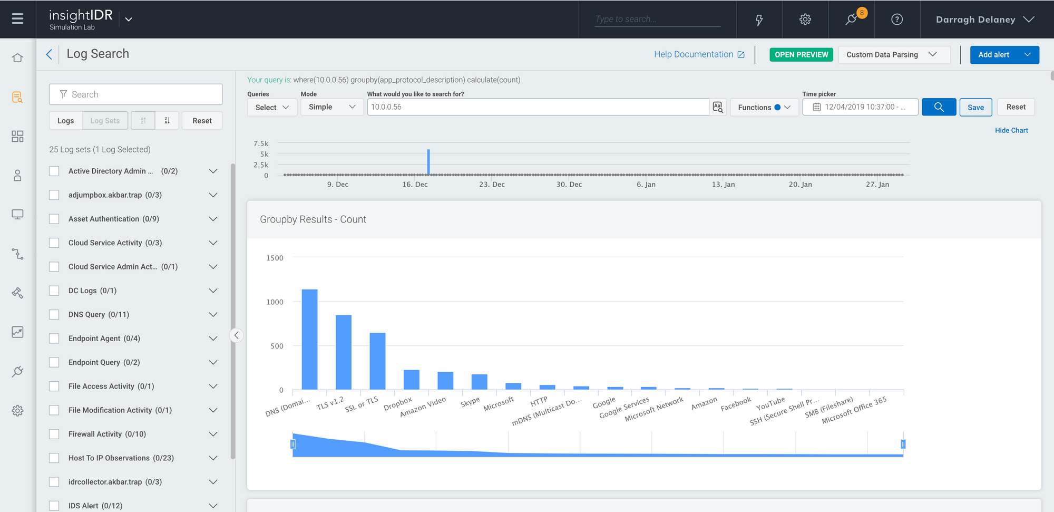The height and width of the screenshot is (512, 1054).
Task: Open the Custom Data Parsing dropdown
Action: click(x=893, y=55)
